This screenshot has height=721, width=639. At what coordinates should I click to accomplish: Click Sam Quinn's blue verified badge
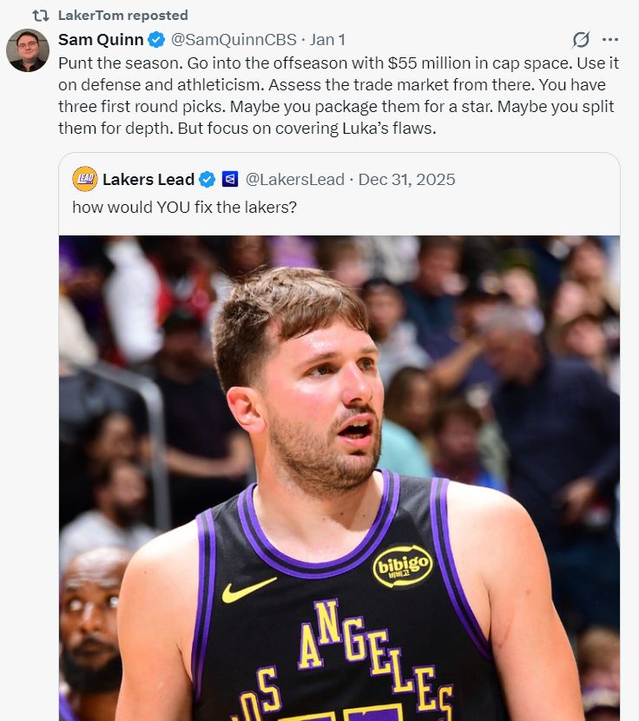point(156,40)
